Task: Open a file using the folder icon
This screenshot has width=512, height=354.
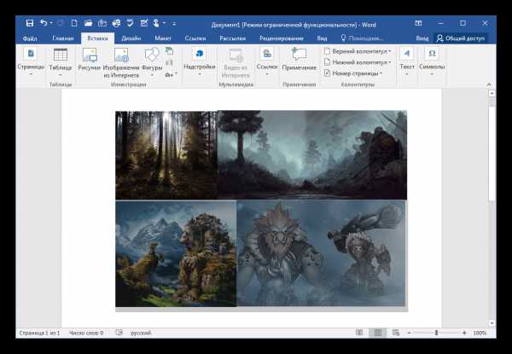Action: (88, 23)
